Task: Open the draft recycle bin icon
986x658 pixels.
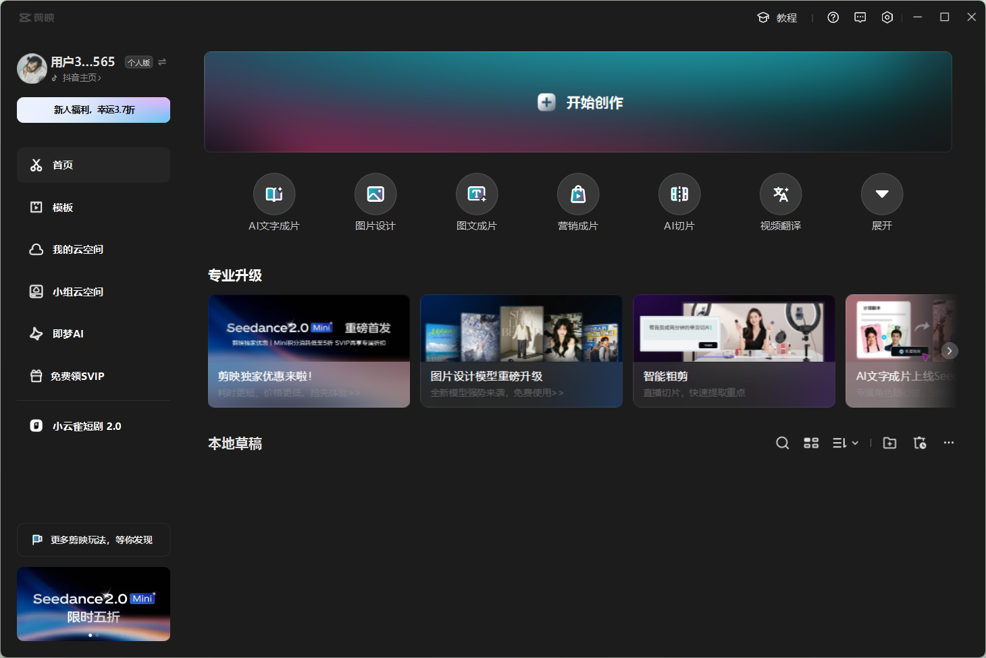Action: coord(920,443)
